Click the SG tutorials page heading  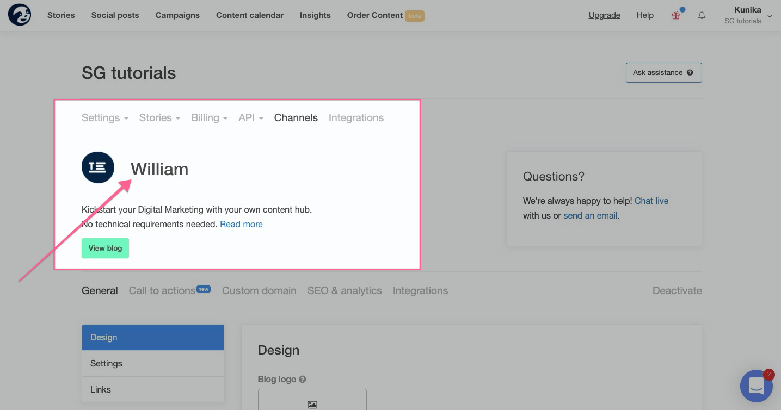click(x=129, y=73)
